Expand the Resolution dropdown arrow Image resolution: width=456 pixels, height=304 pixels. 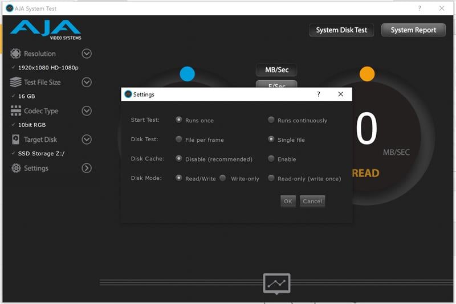pos(87,54)
